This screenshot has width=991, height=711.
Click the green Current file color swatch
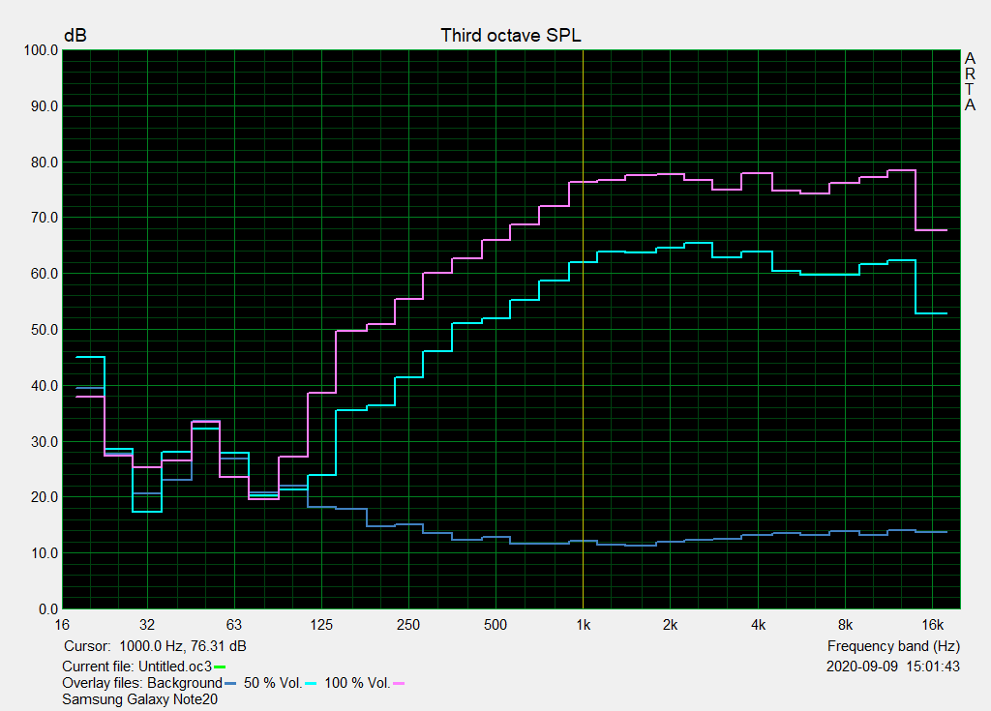220,667
